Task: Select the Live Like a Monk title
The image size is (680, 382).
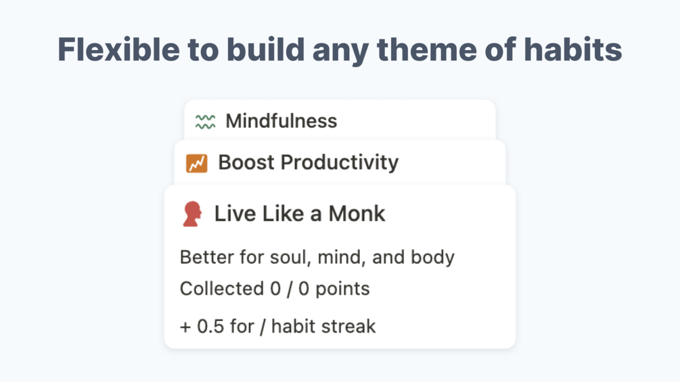Action: [300, 214]
